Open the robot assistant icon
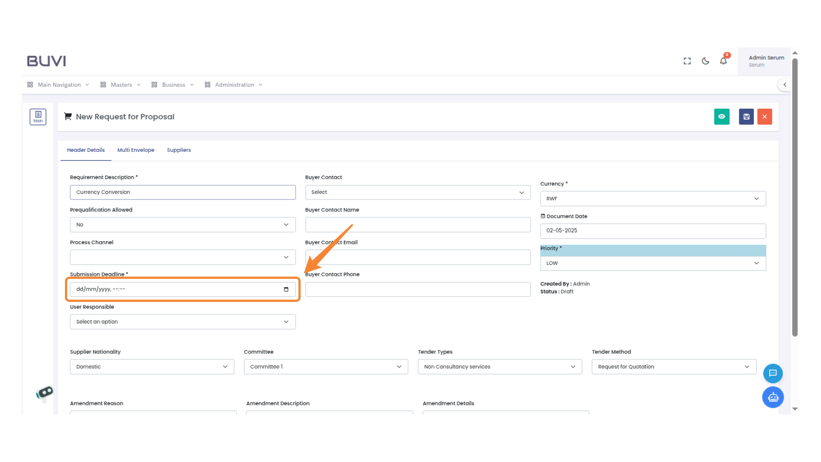The width and height of the screenshot is (821, 462). tap(773, 397)
